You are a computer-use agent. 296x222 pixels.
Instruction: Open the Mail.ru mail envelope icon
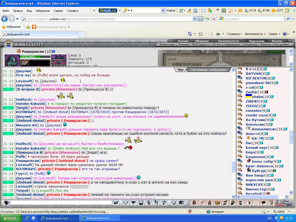tap(203, 11)
